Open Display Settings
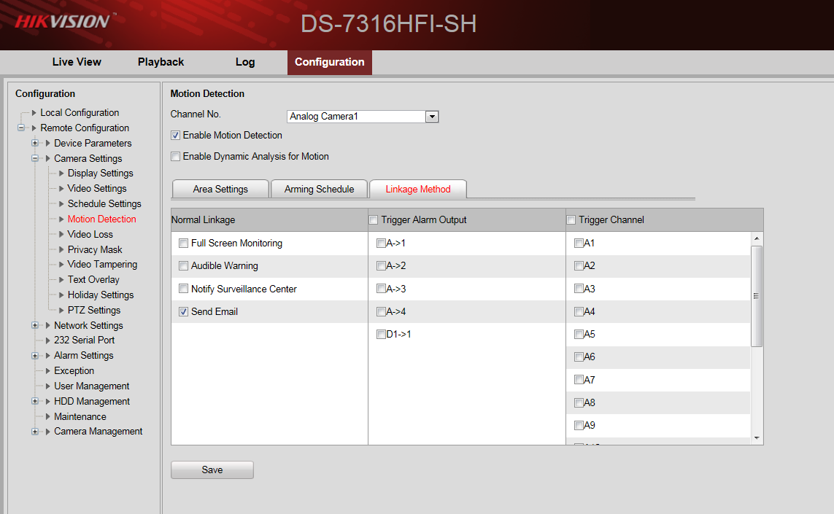Image resolution: width=834 pixels, height=514 pixels. [x=101, y=174]
